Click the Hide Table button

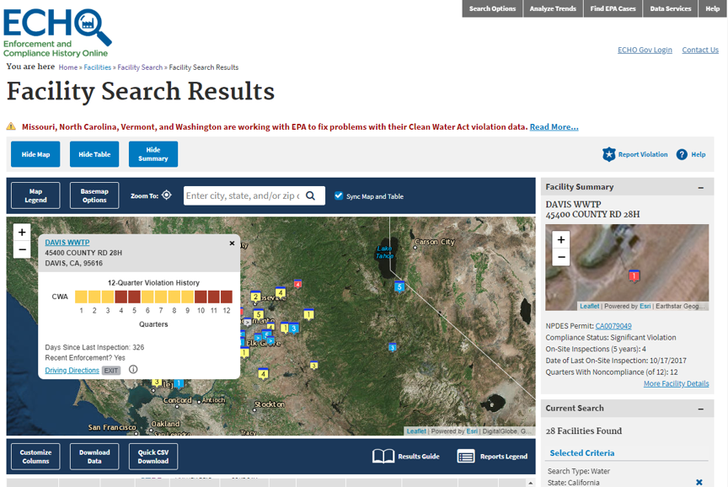tap(94, 154)
